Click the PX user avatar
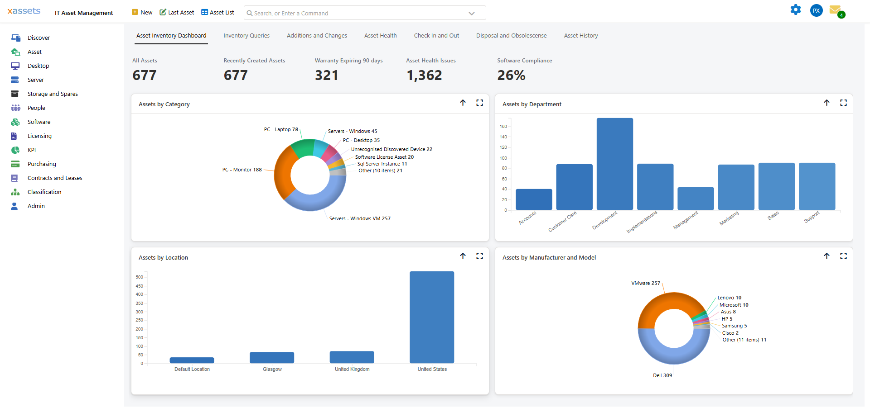The height and width of the screenshot is (412, 870). [816, 10]
